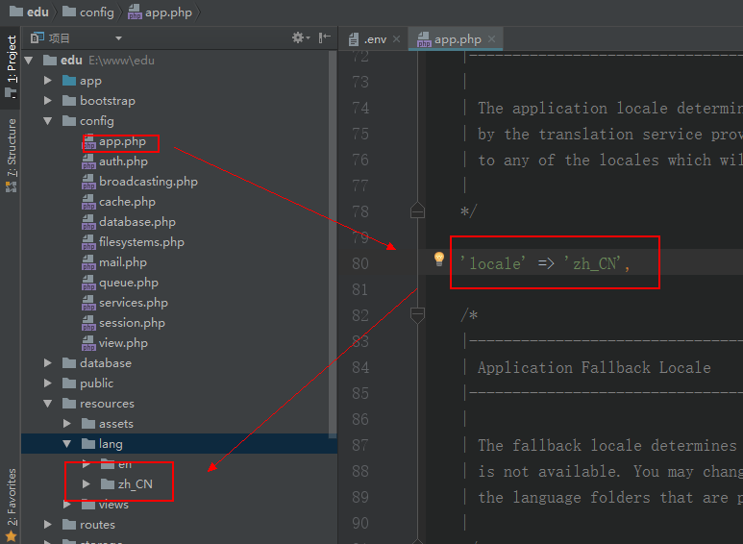
Task: Click config in the breadcrumb bar
Action: (96, 12)
